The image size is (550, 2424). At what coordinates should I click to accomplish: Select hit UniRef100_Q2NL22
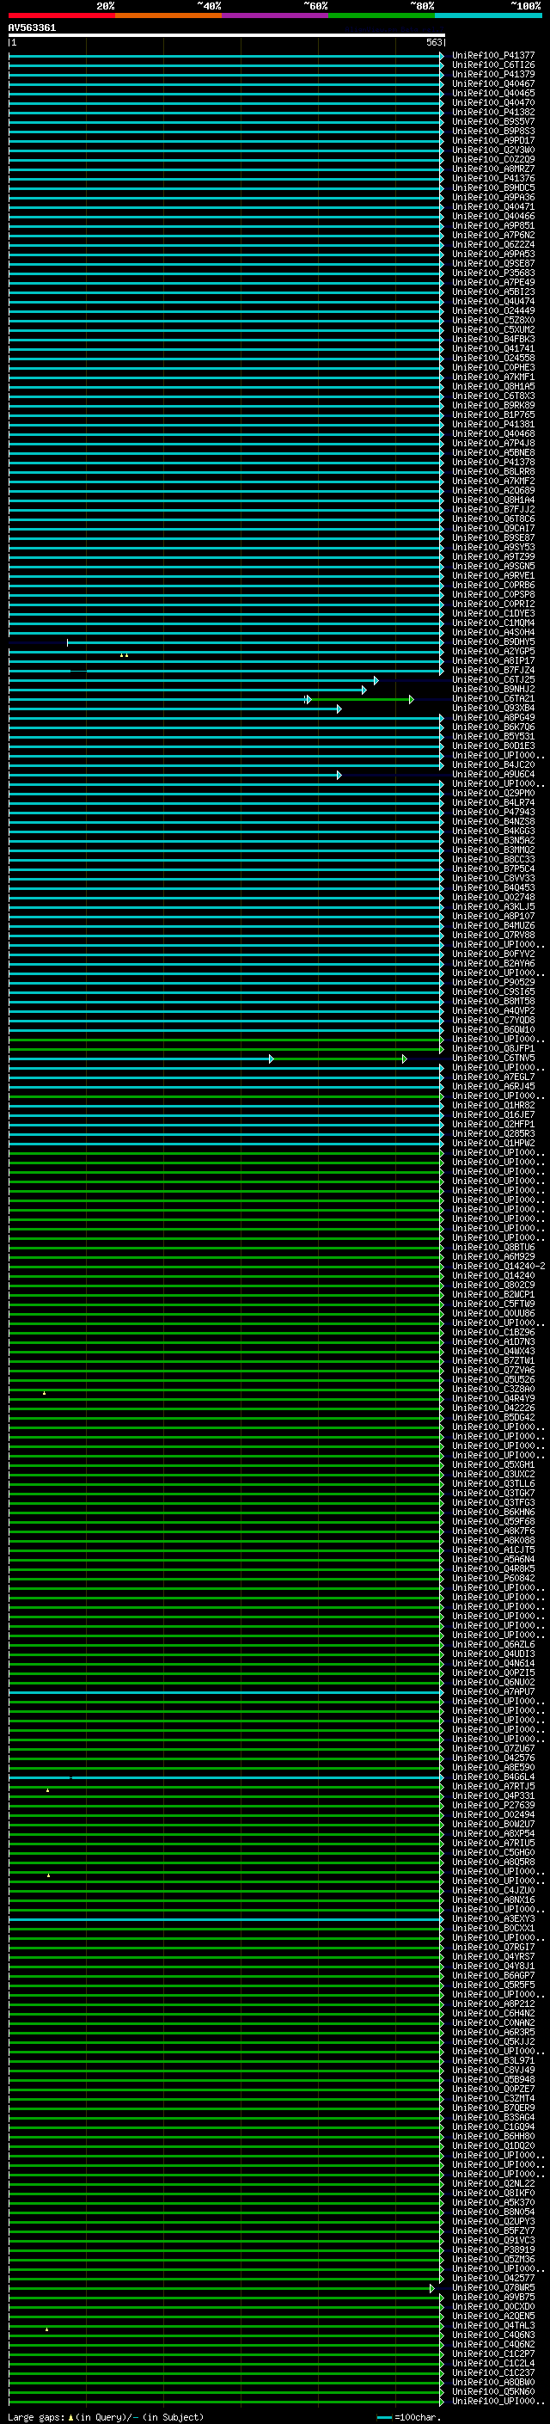492,2183
